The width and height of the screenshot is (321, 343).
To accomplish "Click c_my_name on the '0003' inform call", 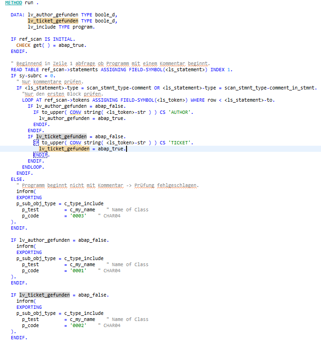I will click(82, 210).
